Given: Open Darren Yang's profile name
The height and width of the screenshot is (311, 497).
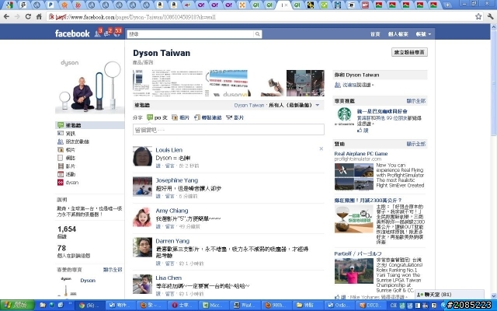Looking at the screenshot, I should 172,241.
